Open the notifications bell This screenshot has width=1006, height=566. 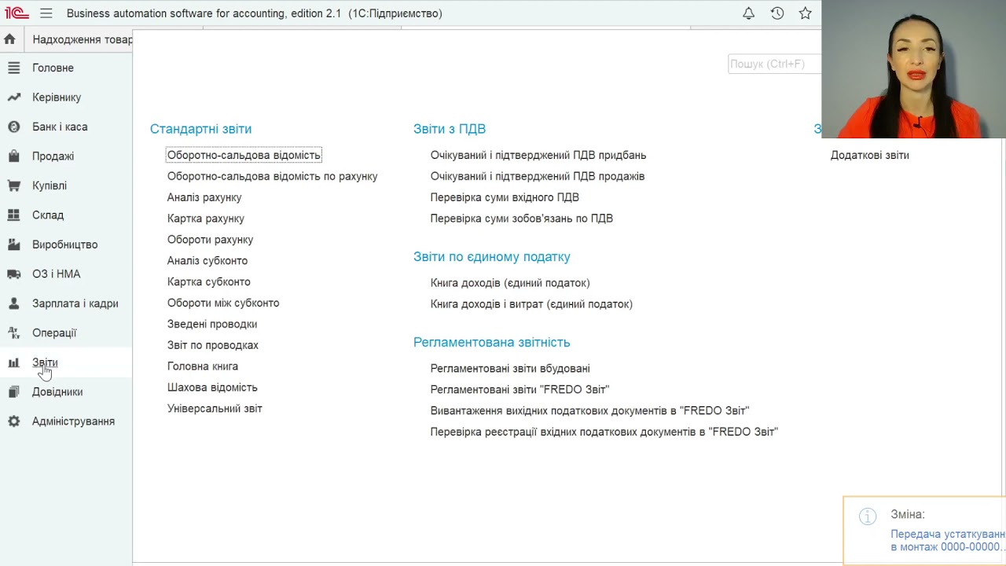pos(748,13)
